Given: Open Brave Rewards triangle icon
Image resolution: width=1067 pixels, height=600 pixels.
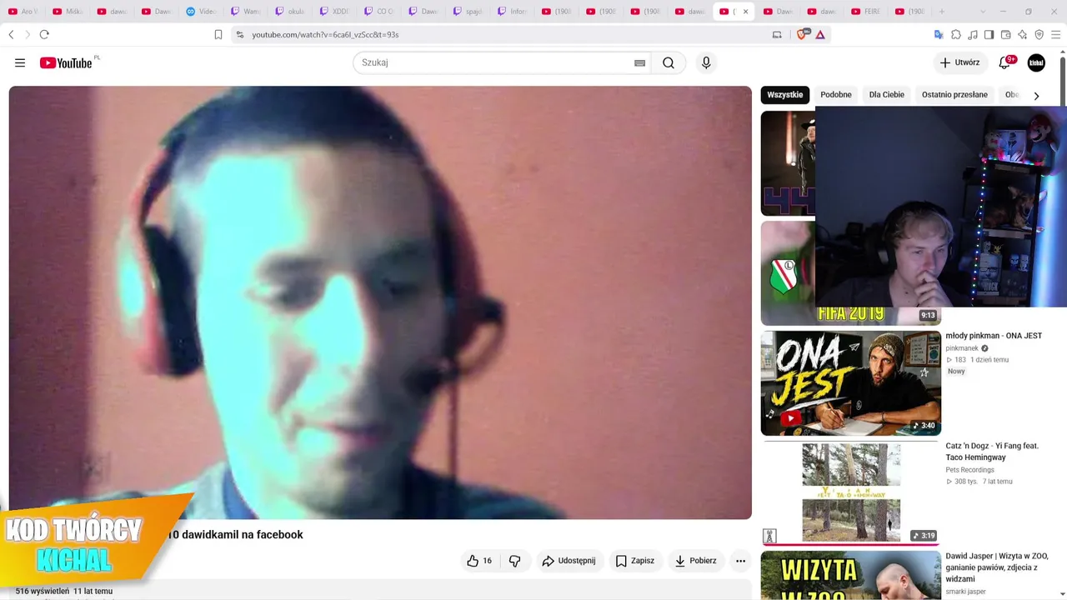Looking at the screenshot, I should [x=820, y=34].
